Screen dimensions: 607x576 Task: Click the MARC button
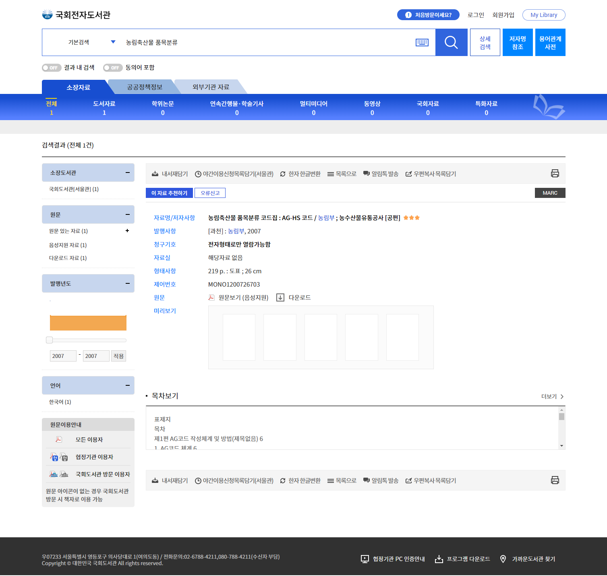(550, 193)
